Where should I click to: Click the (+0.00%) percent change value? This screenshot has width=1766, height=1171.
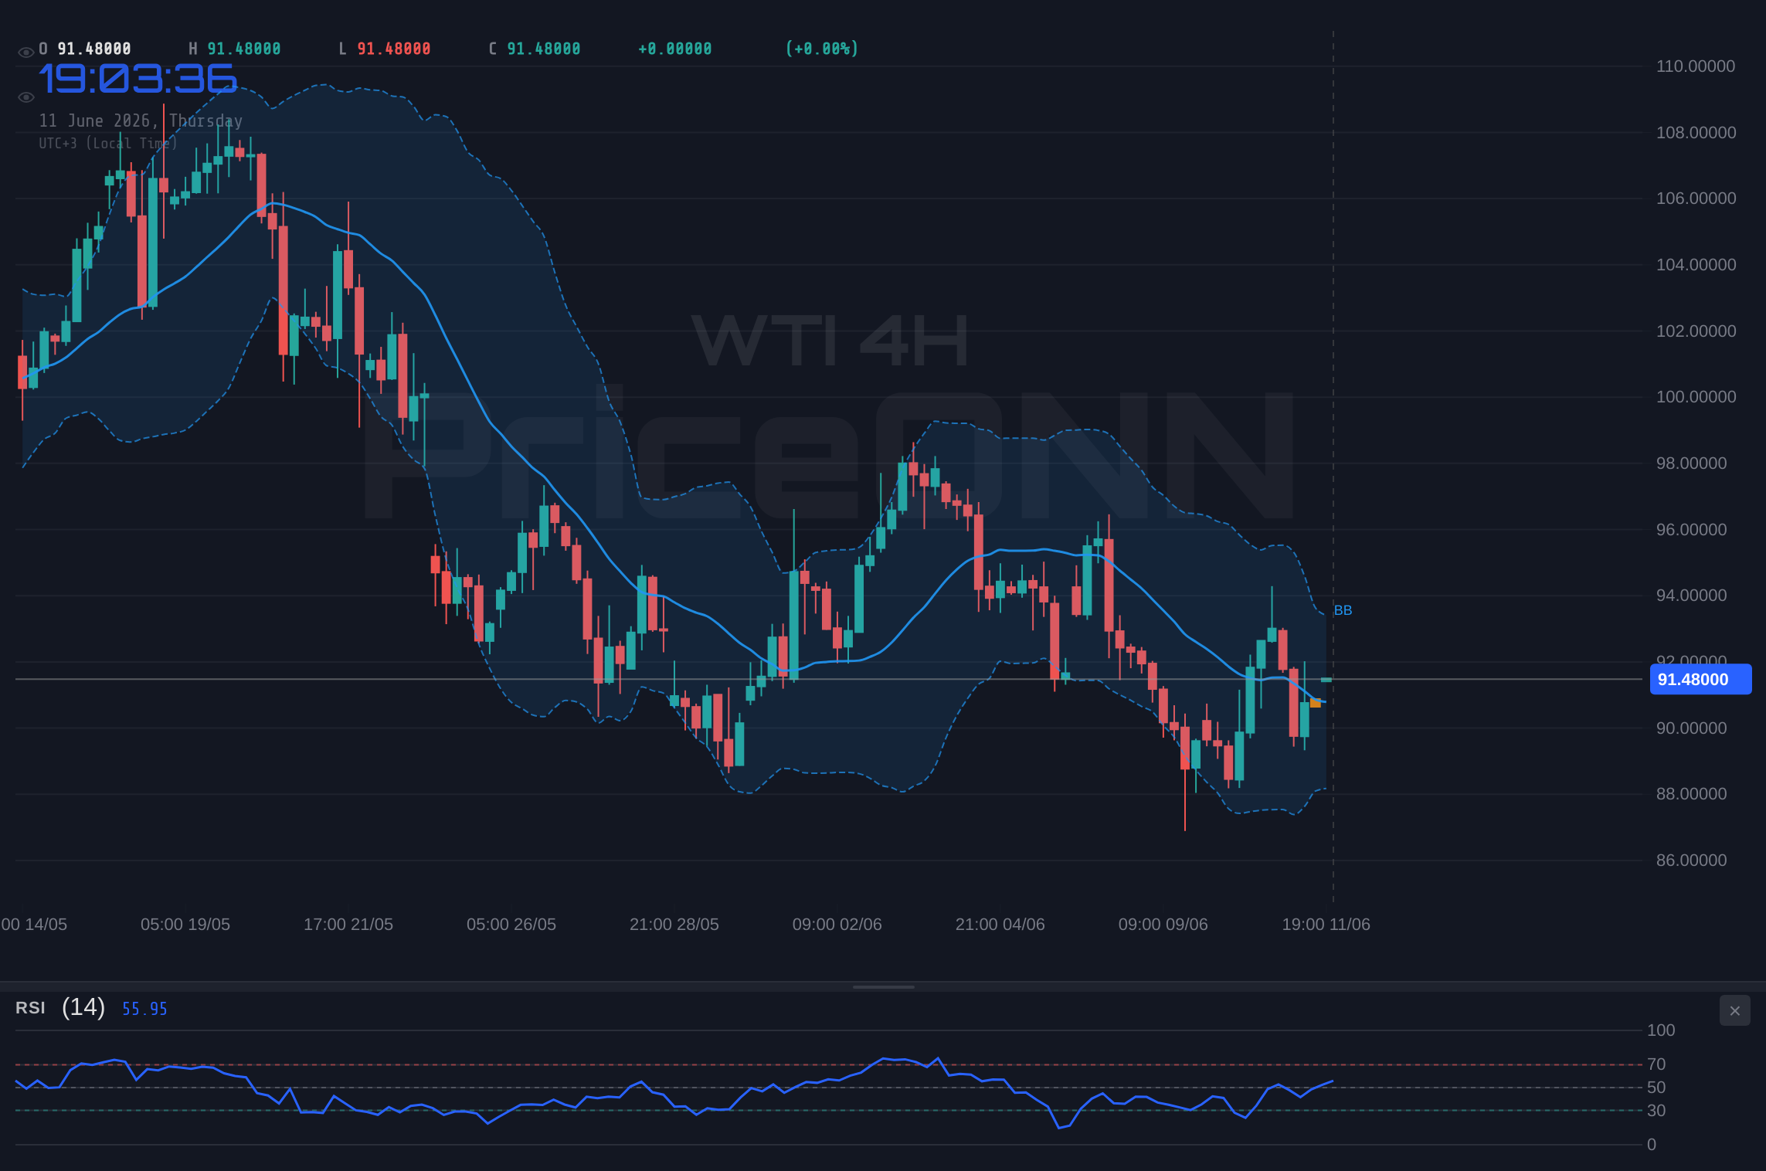click(x=822, y=49)
